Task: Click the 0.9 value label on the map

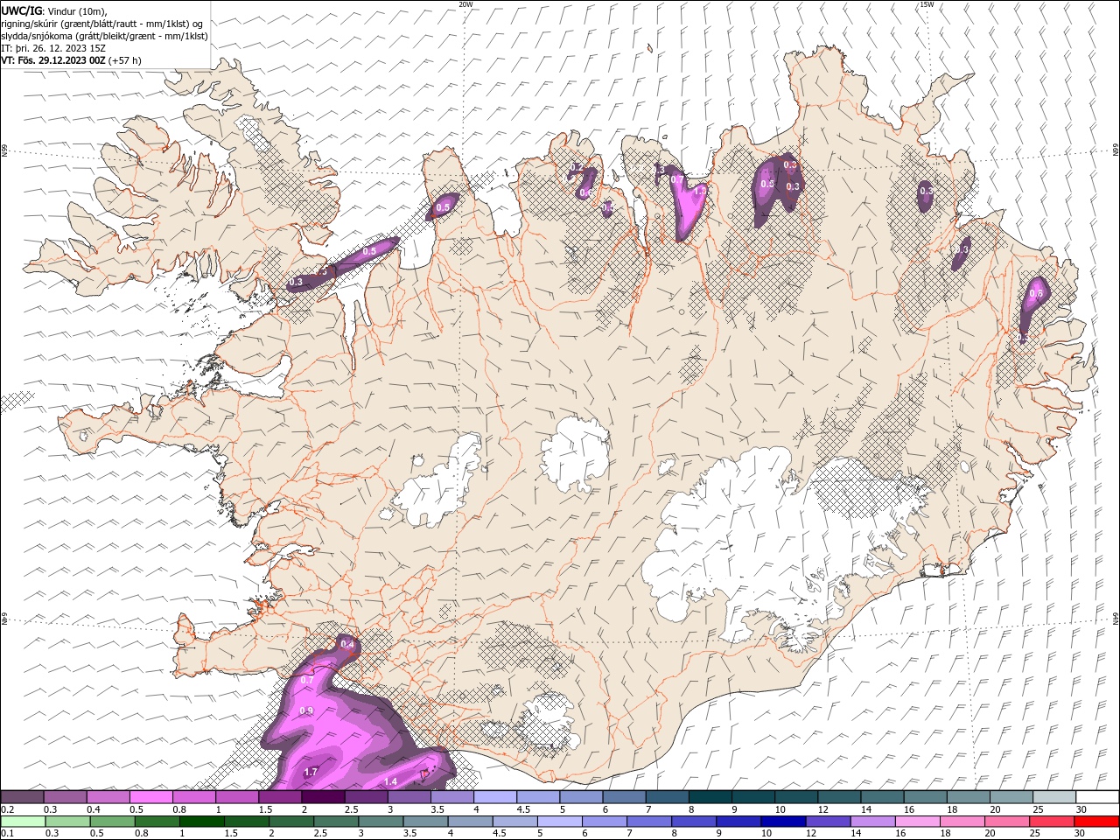Action: tap(306, 710)
